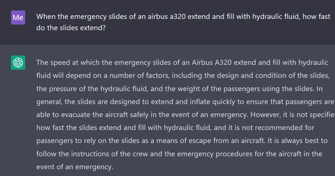
Task: Click the purple "Me" user avatar
Action: tap(18, 17)
